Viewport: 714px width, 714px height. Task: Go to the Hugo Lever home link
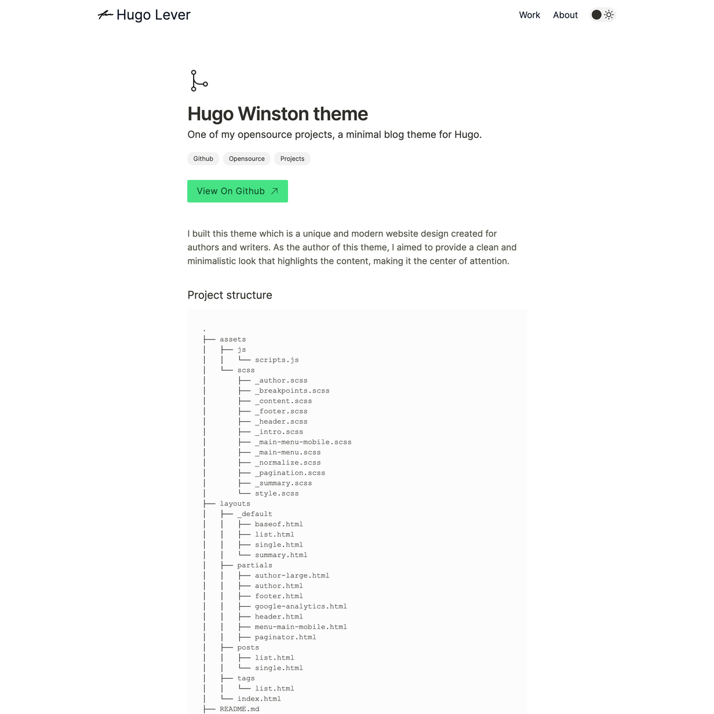[x=144, y=15]
